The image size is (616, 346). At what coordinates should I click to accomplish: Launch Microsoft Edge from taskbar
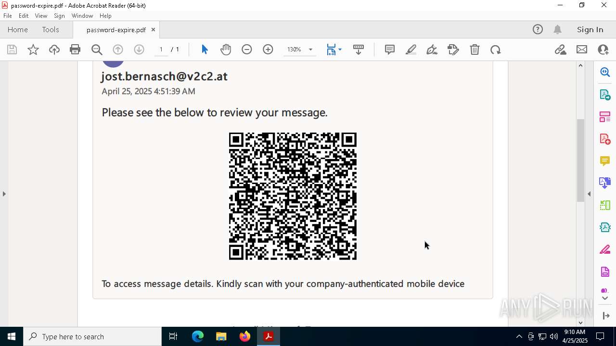198,336
